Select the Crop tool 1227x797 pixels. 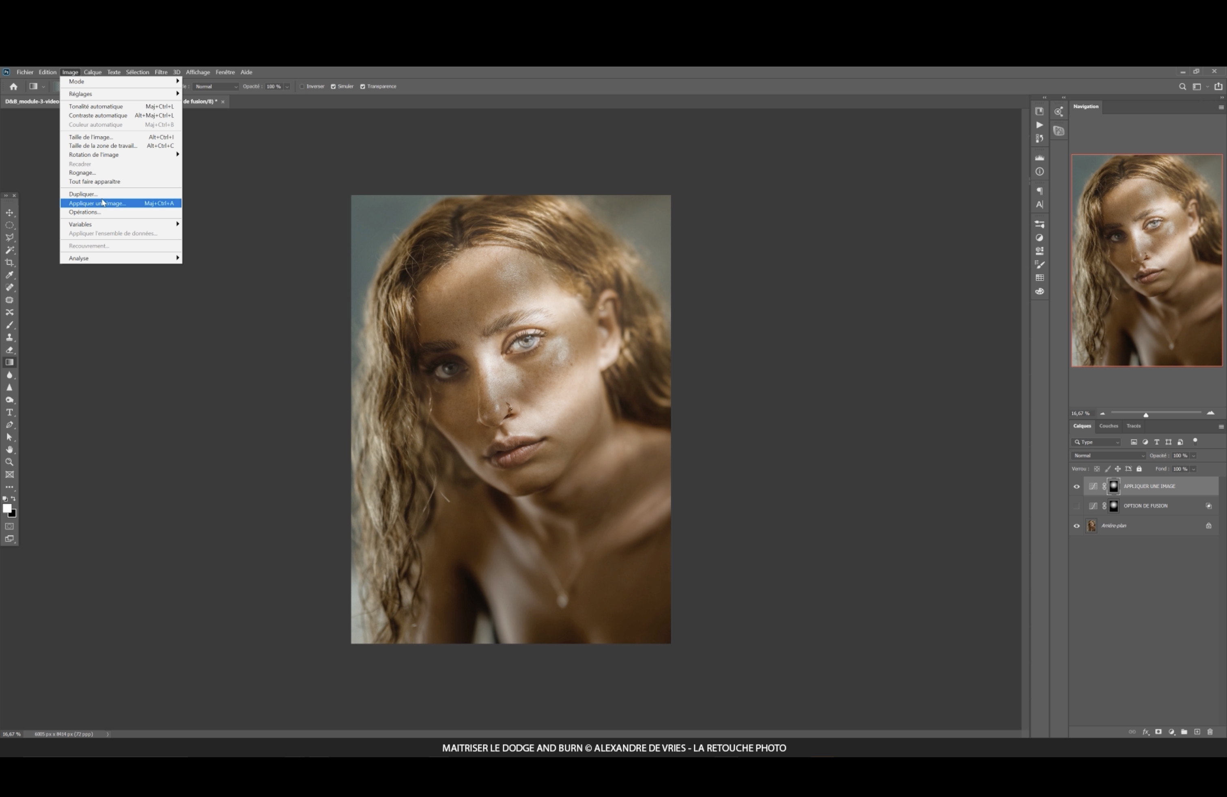click(x=9, y=263)
